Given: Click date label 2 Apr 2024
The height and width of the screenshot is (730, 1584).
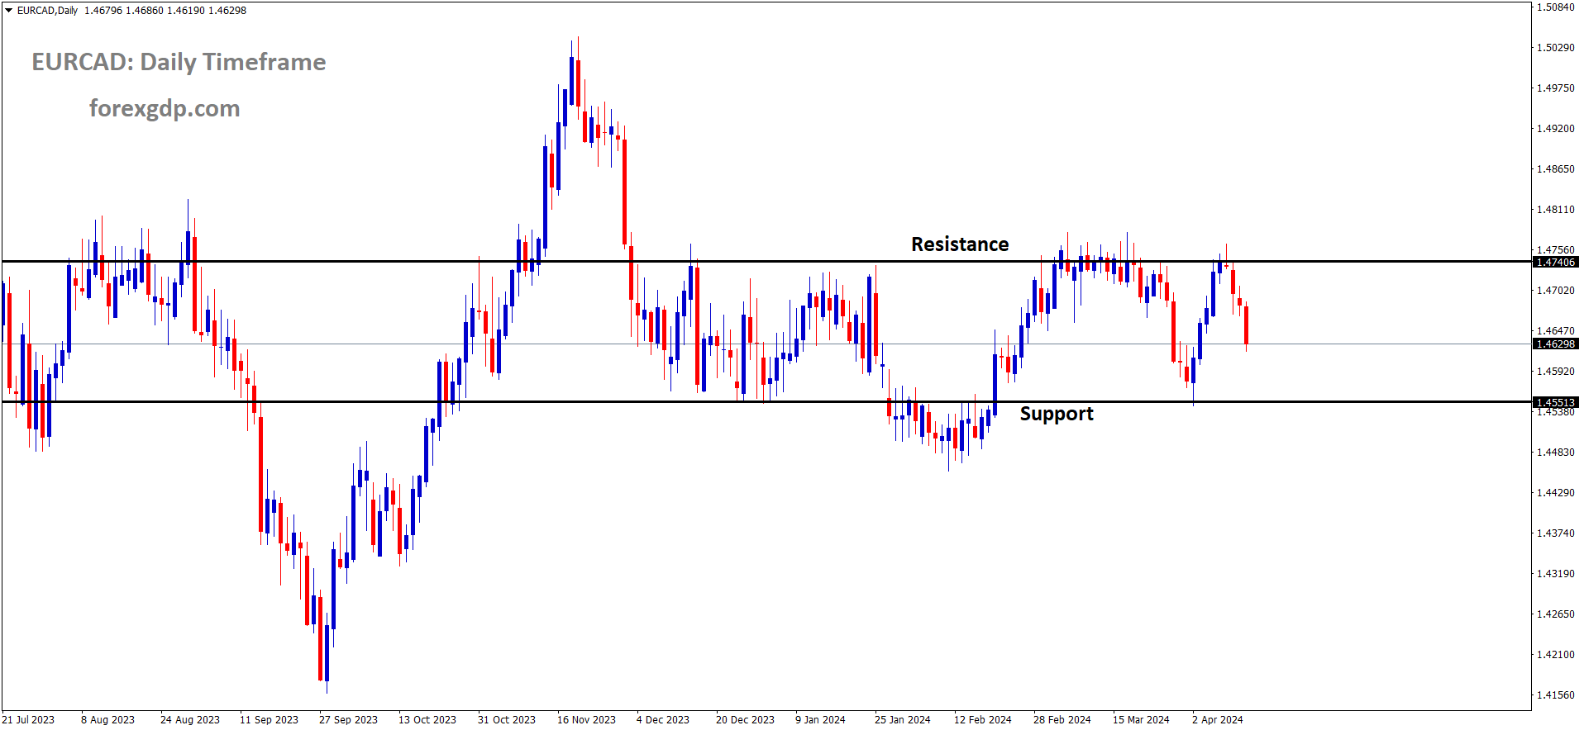Looking at the screenshot, I should (1218, 720).
